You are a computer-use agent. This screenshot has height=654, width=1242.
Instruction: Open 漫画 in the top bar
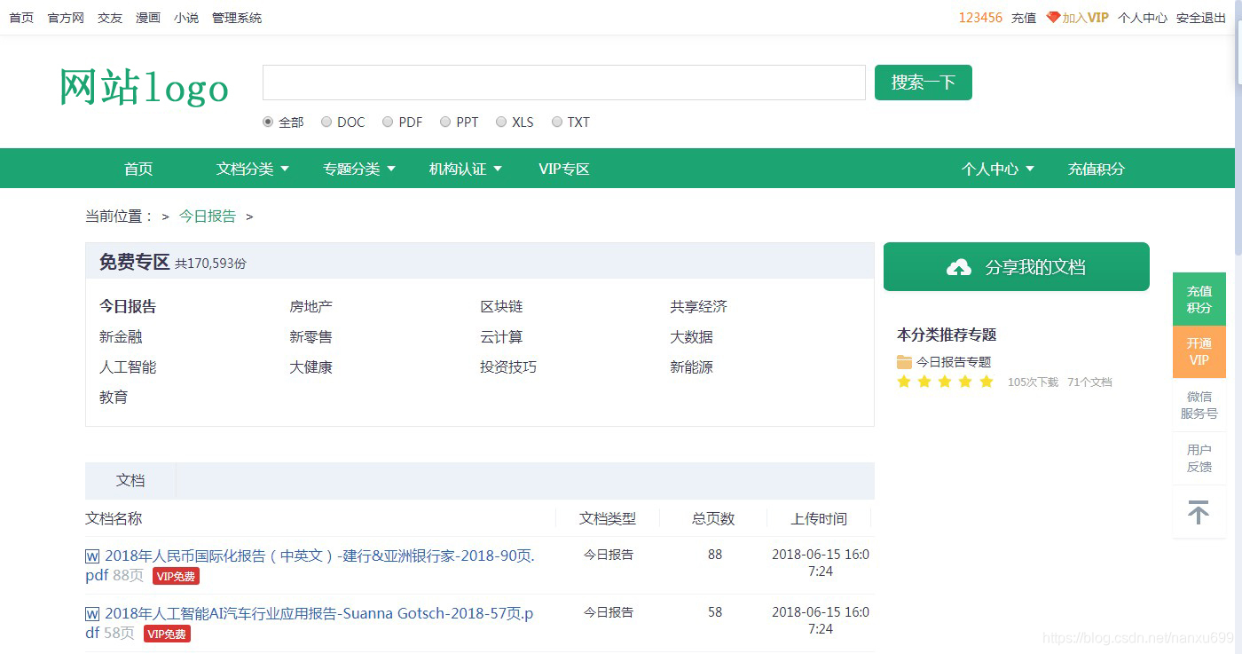click(x=148, y=18)
